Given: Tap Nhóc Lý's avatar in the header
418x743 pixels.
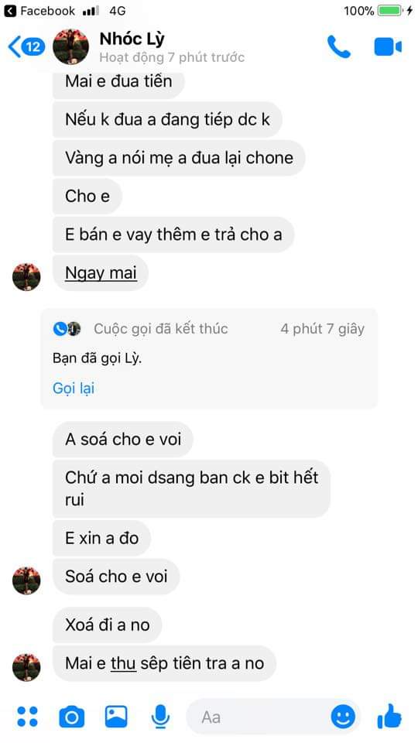Looking at the screenshot, I should click(70, 46).
